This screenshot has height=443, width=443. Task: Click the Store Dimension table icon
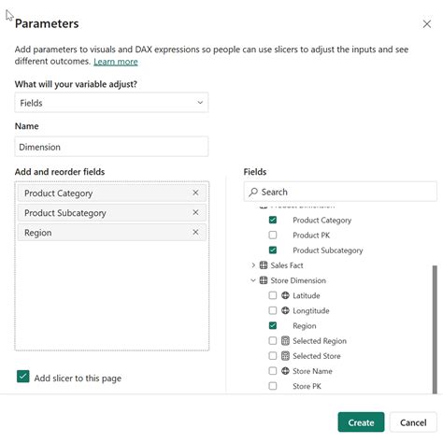264,280
